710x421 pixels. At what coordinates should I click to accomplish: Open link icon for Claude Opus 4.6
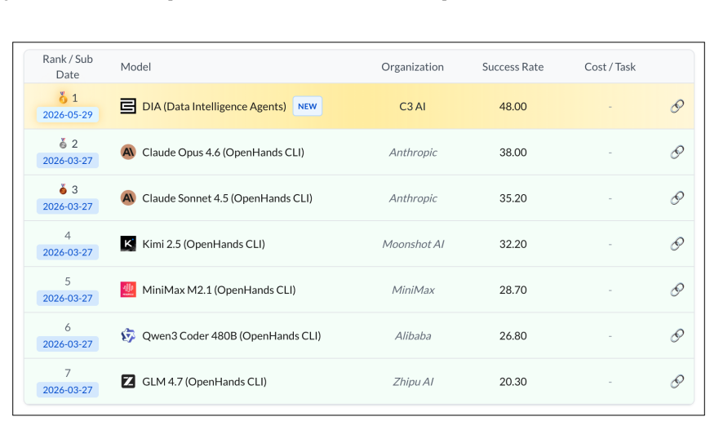tap(677, 152)
